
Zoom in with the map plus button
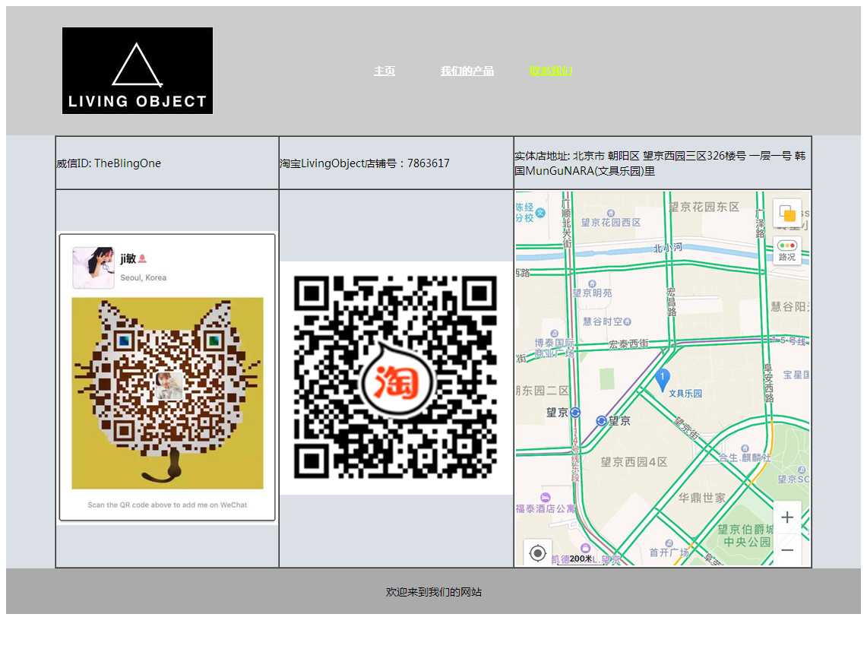787,518
